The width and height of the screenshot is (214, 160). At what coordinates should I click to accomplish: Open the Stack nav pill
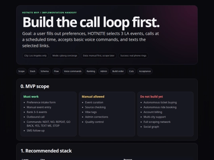(x=32, y=71)
